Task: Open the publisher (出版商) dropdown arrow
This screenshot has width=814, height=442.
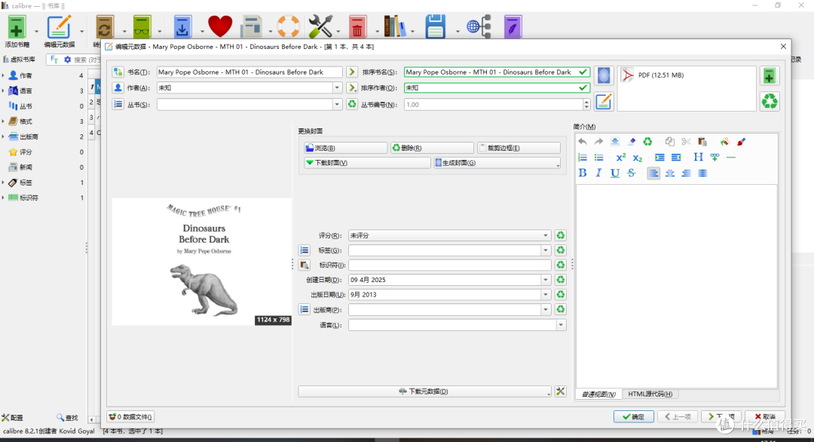Action: [x=546, y=309]
